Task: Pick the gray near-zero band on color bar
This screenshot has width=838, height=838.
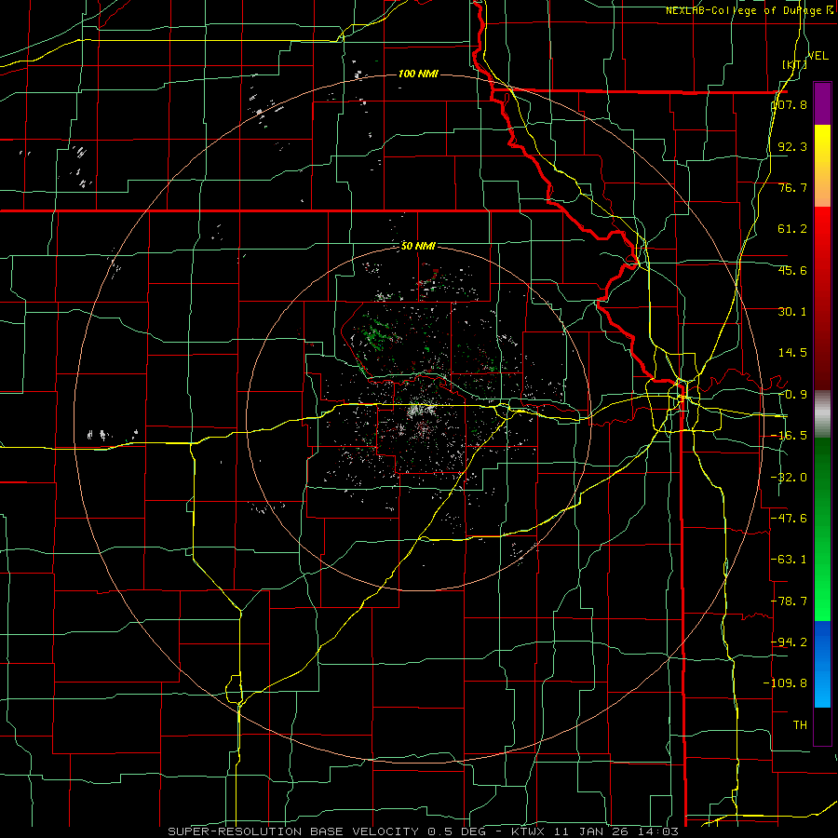Action: [x=822, y=414]
